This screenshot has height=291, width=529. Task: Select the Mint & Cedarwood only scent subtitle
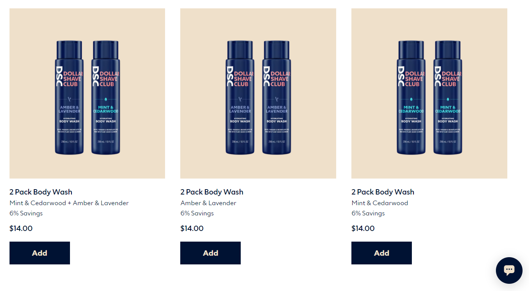tap(380, 203)
